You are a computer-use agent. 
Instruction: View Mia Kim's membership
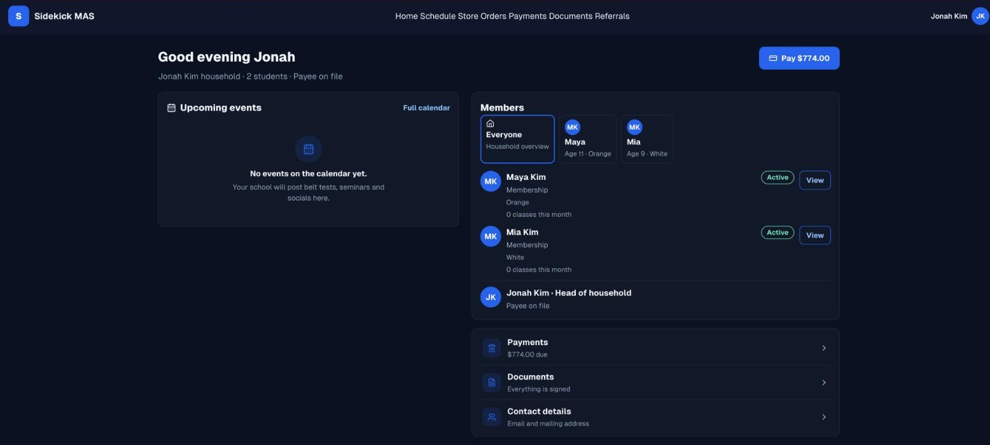coord(815,235)
